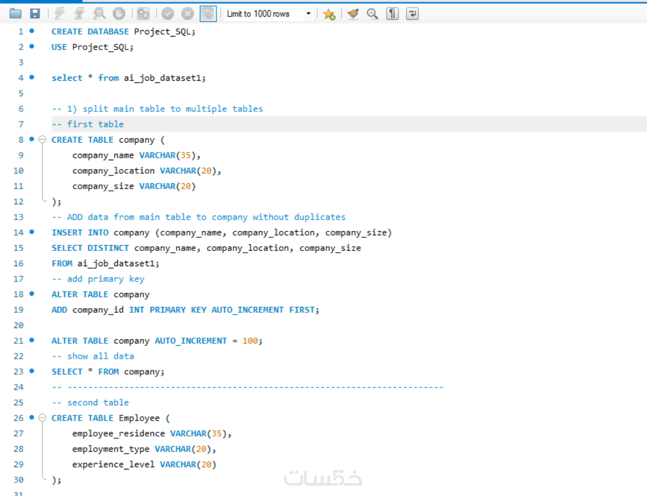
Task: Click the 'FROM ai_job_dataset1;' line
Action: click(105, 264)
